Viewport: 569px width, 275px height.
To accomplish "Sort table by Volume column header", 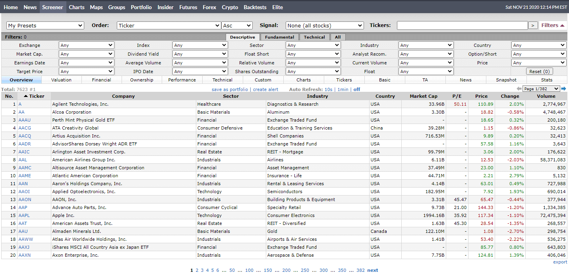I will [x=546, y=96].
